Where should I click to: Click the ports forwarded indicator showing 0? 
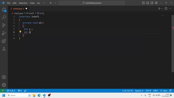(20, 91)
